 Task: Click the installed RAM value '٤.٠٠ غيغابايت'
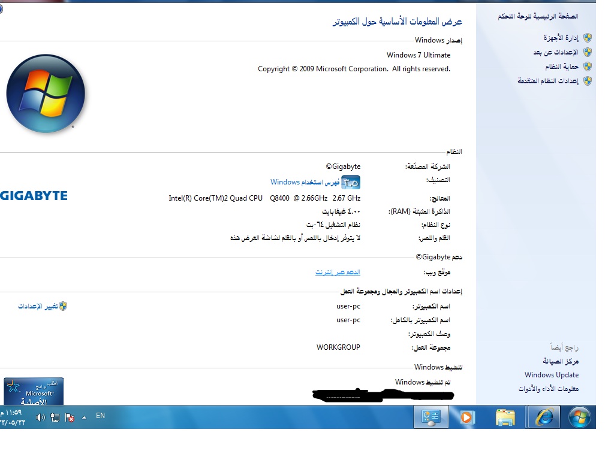click(341, 211)
